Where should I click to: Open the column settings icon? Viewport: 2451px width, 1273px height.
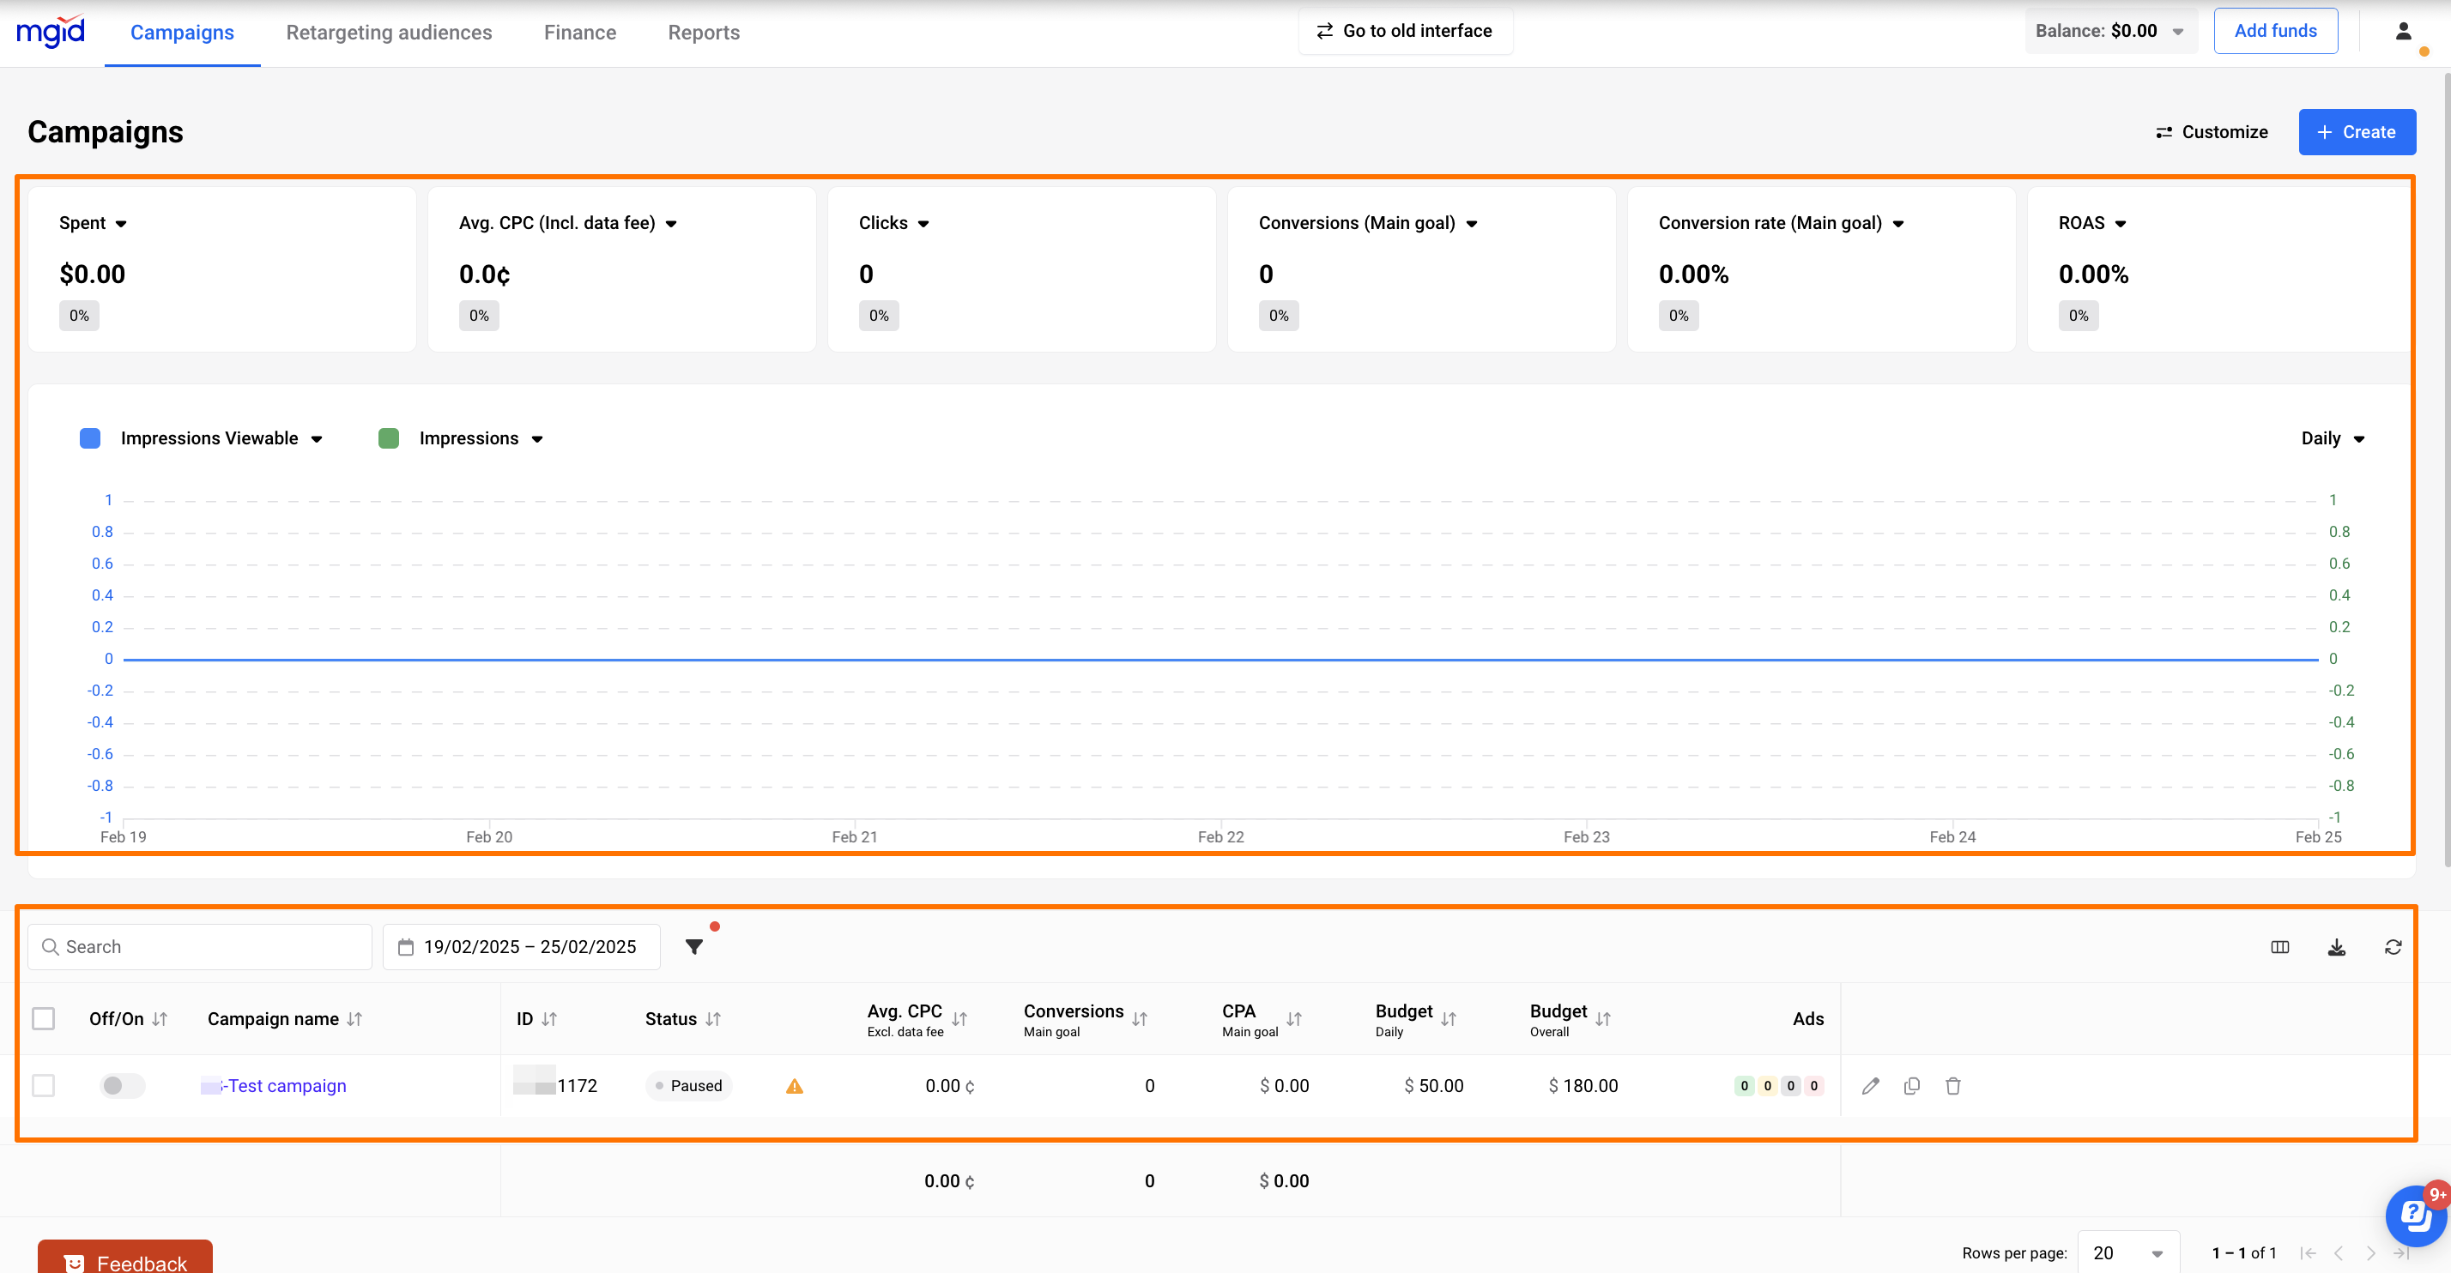point(2279,947)
